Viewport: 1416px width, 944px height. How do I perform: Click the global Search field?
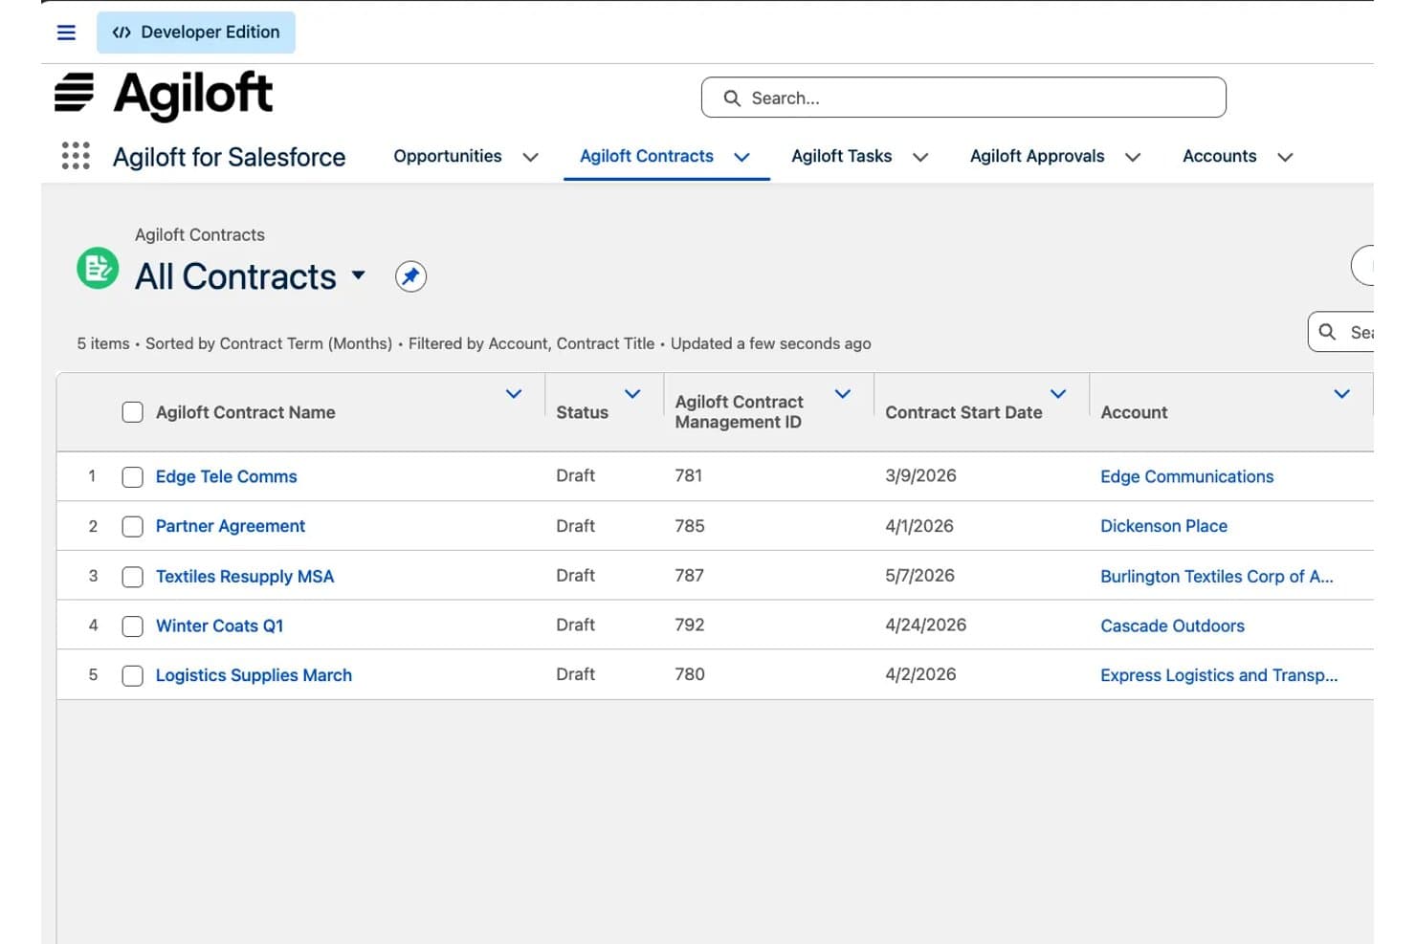point(963,98)
